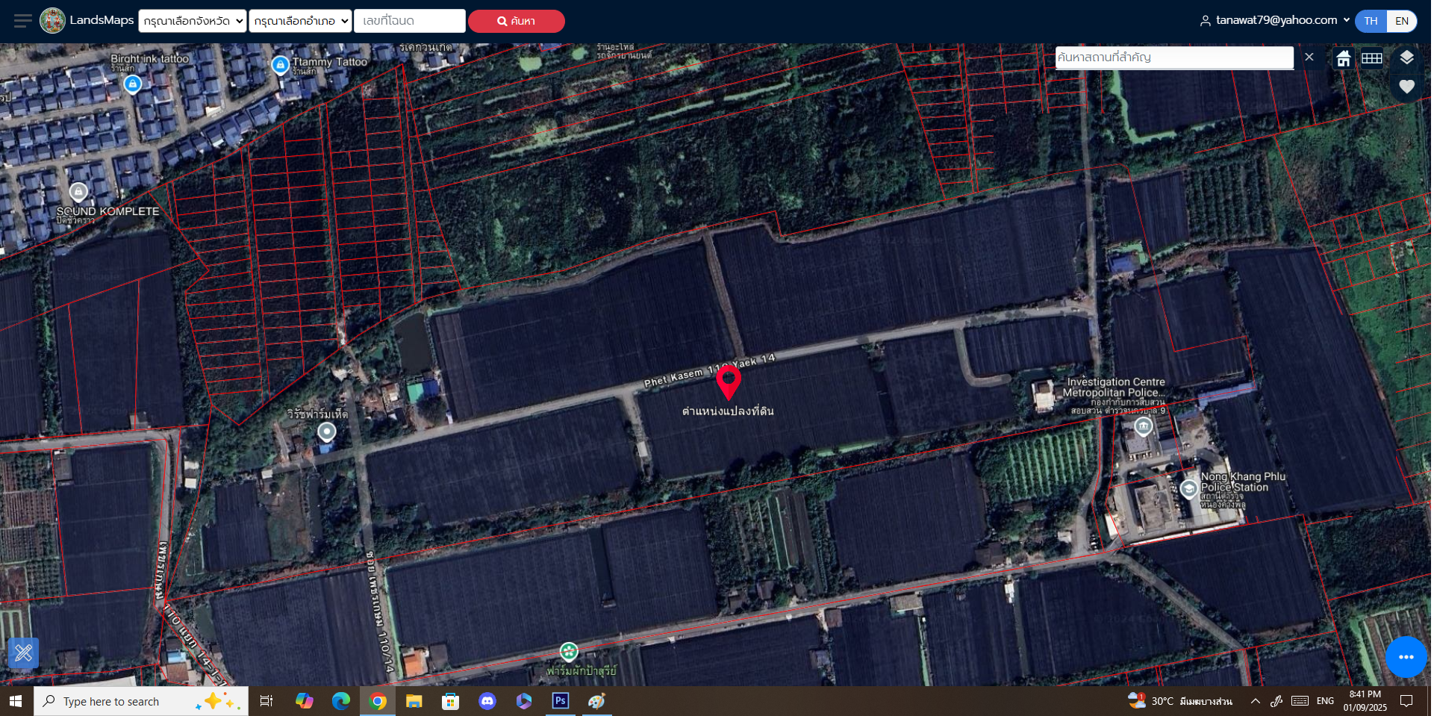Open the hamburger menu beside LandsMaps logo
The height and width of the screenshot is (716, 1434).
point(22,21)
